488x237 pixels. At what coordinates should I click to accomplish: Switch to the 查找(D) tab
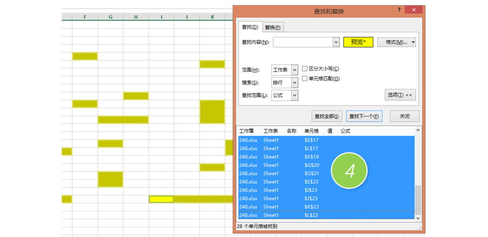pos(250,27)
